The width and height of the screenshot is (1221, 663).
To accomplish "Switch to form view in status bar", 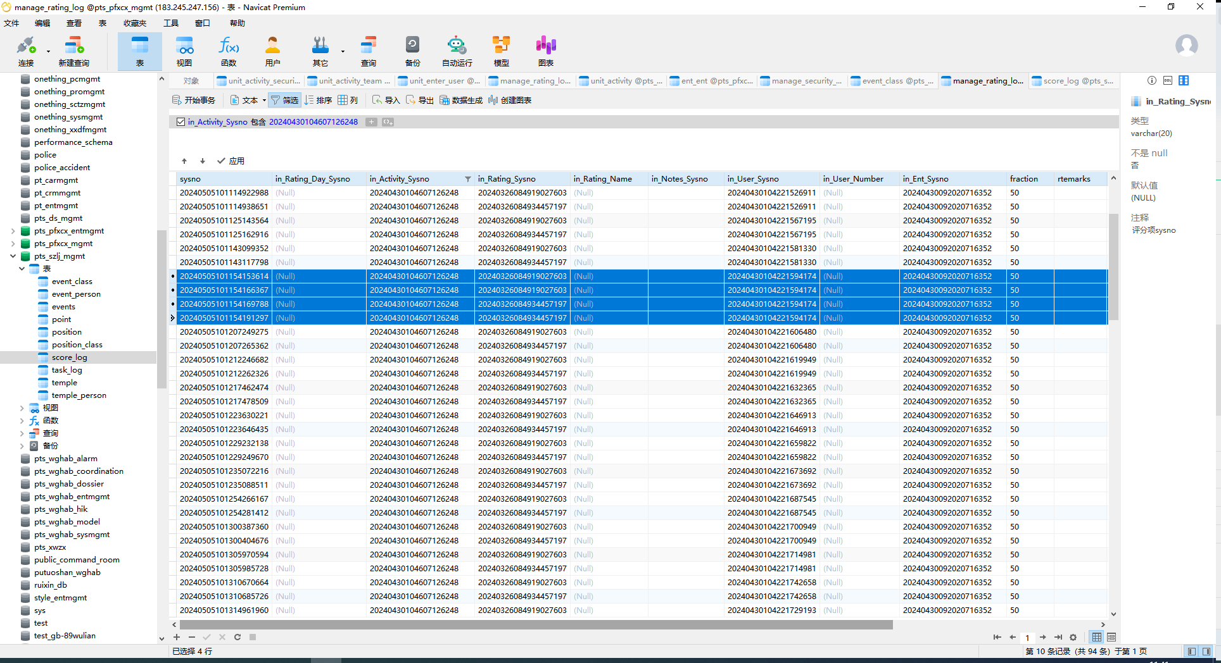I will pyautogui.click(x=1111, y=637).
